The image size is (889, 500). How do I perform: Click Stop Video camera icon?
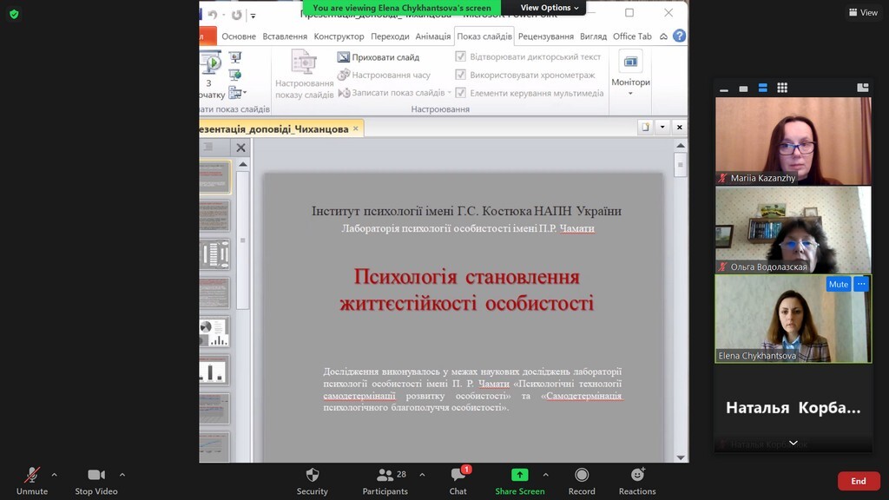click(95, 475)
